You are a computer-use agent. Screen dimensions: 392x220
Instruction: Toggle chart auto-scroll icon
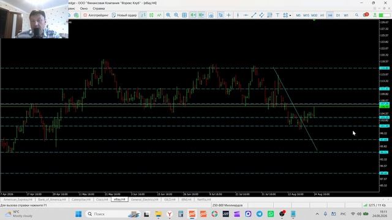click(194, 15)
